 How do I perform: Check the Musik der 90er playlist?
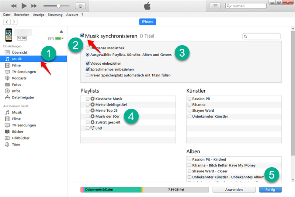point(87,117)
